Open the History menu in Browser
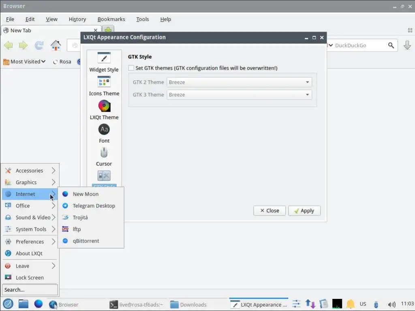This screenshot has height=311, width=415. point(77,19)
